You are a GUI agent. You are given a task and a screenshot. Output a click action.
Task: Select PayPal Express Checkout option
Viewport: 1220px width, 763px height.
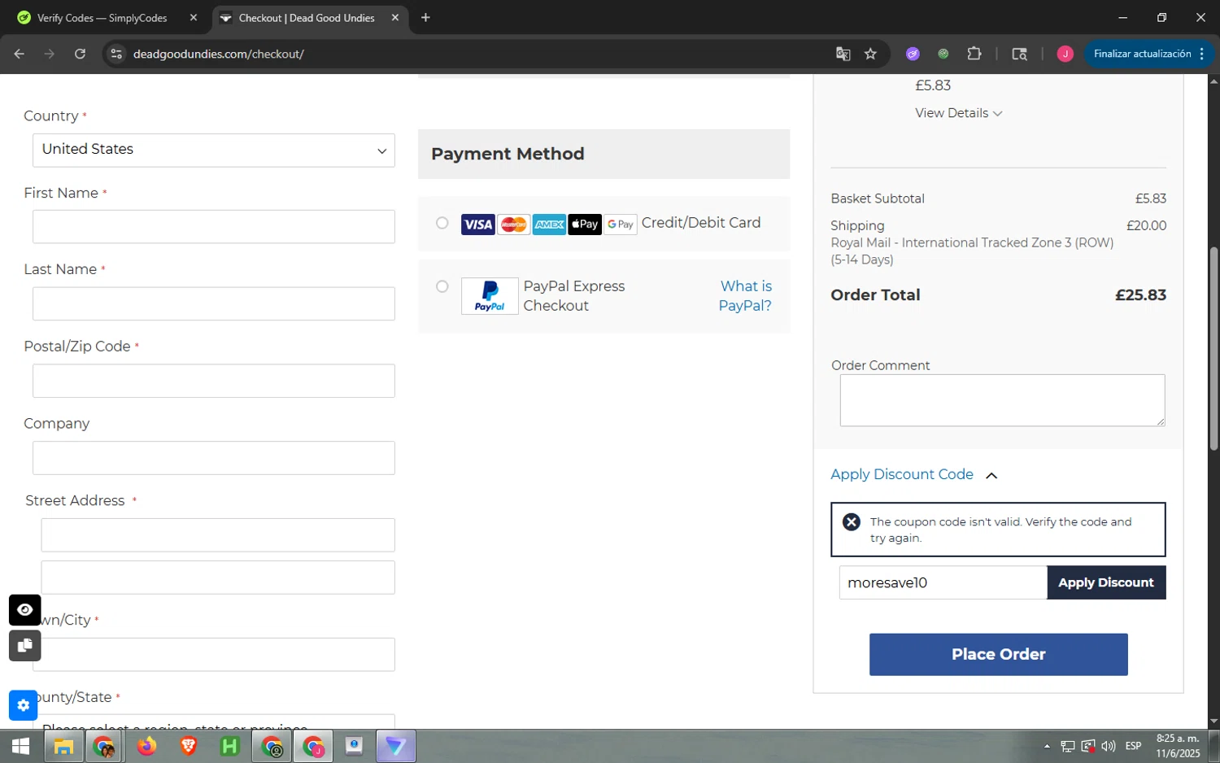point(442,286)
